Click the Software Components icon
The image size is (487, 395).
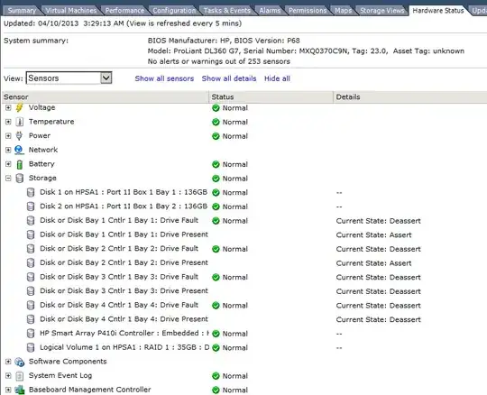point(19,362)
